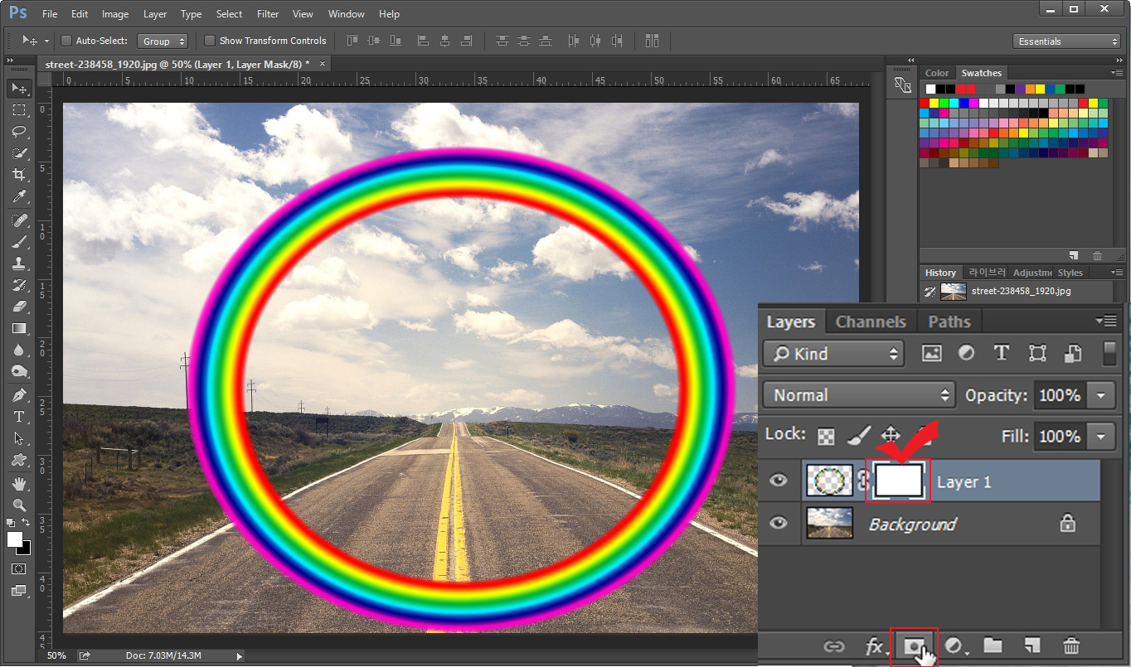Viewport: 1131px width, 667px height.
Task: Open the status bar info arrow
Action: pos(240,655)
